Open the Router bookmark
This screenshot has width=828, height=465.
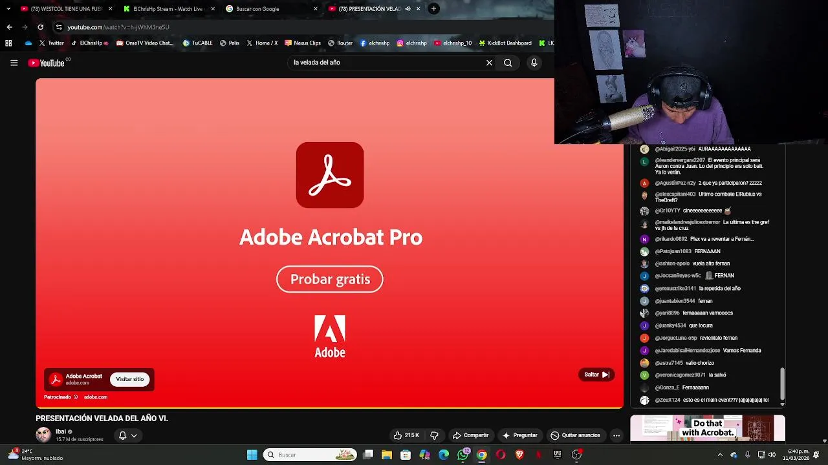pyautogui.click(x=340, y=43)
